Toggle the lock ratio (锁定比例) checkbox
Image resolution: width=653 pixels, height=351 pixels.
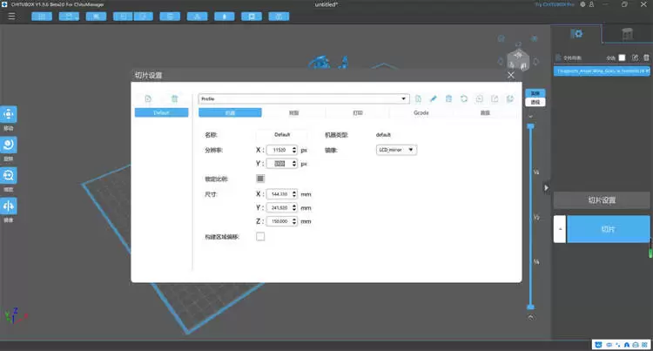coord(260,179)
